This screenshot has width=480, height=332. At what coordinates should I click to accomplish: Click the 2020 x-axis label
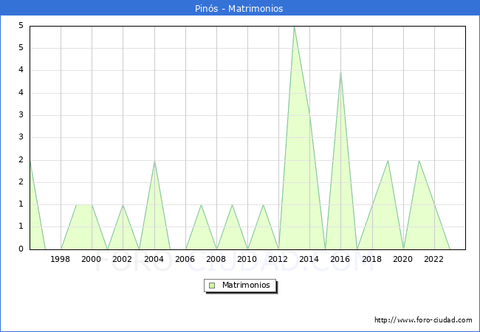point(402,259)
